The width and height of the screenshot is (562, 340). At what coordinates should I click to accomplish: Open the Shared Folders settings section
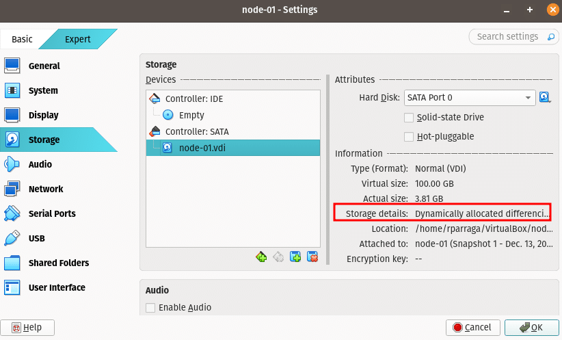(58, 263)
